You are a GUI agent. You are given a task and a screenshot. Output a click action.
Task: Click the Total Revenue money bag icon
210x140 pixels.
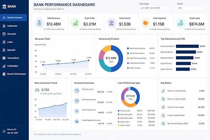coord(39,23)
